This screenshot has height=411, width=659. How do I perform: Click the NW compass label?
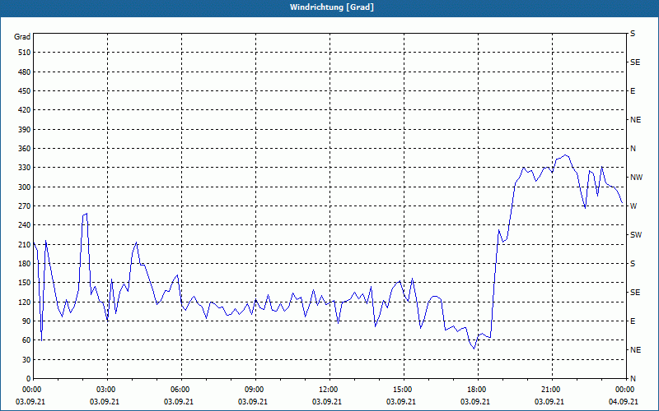tap(637, 178)
